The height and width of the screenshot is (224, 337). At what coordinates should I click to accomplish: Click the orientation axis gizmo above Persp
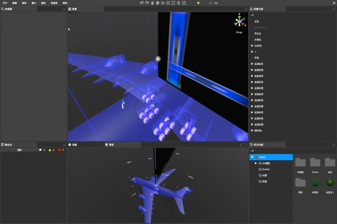point(239,22)
